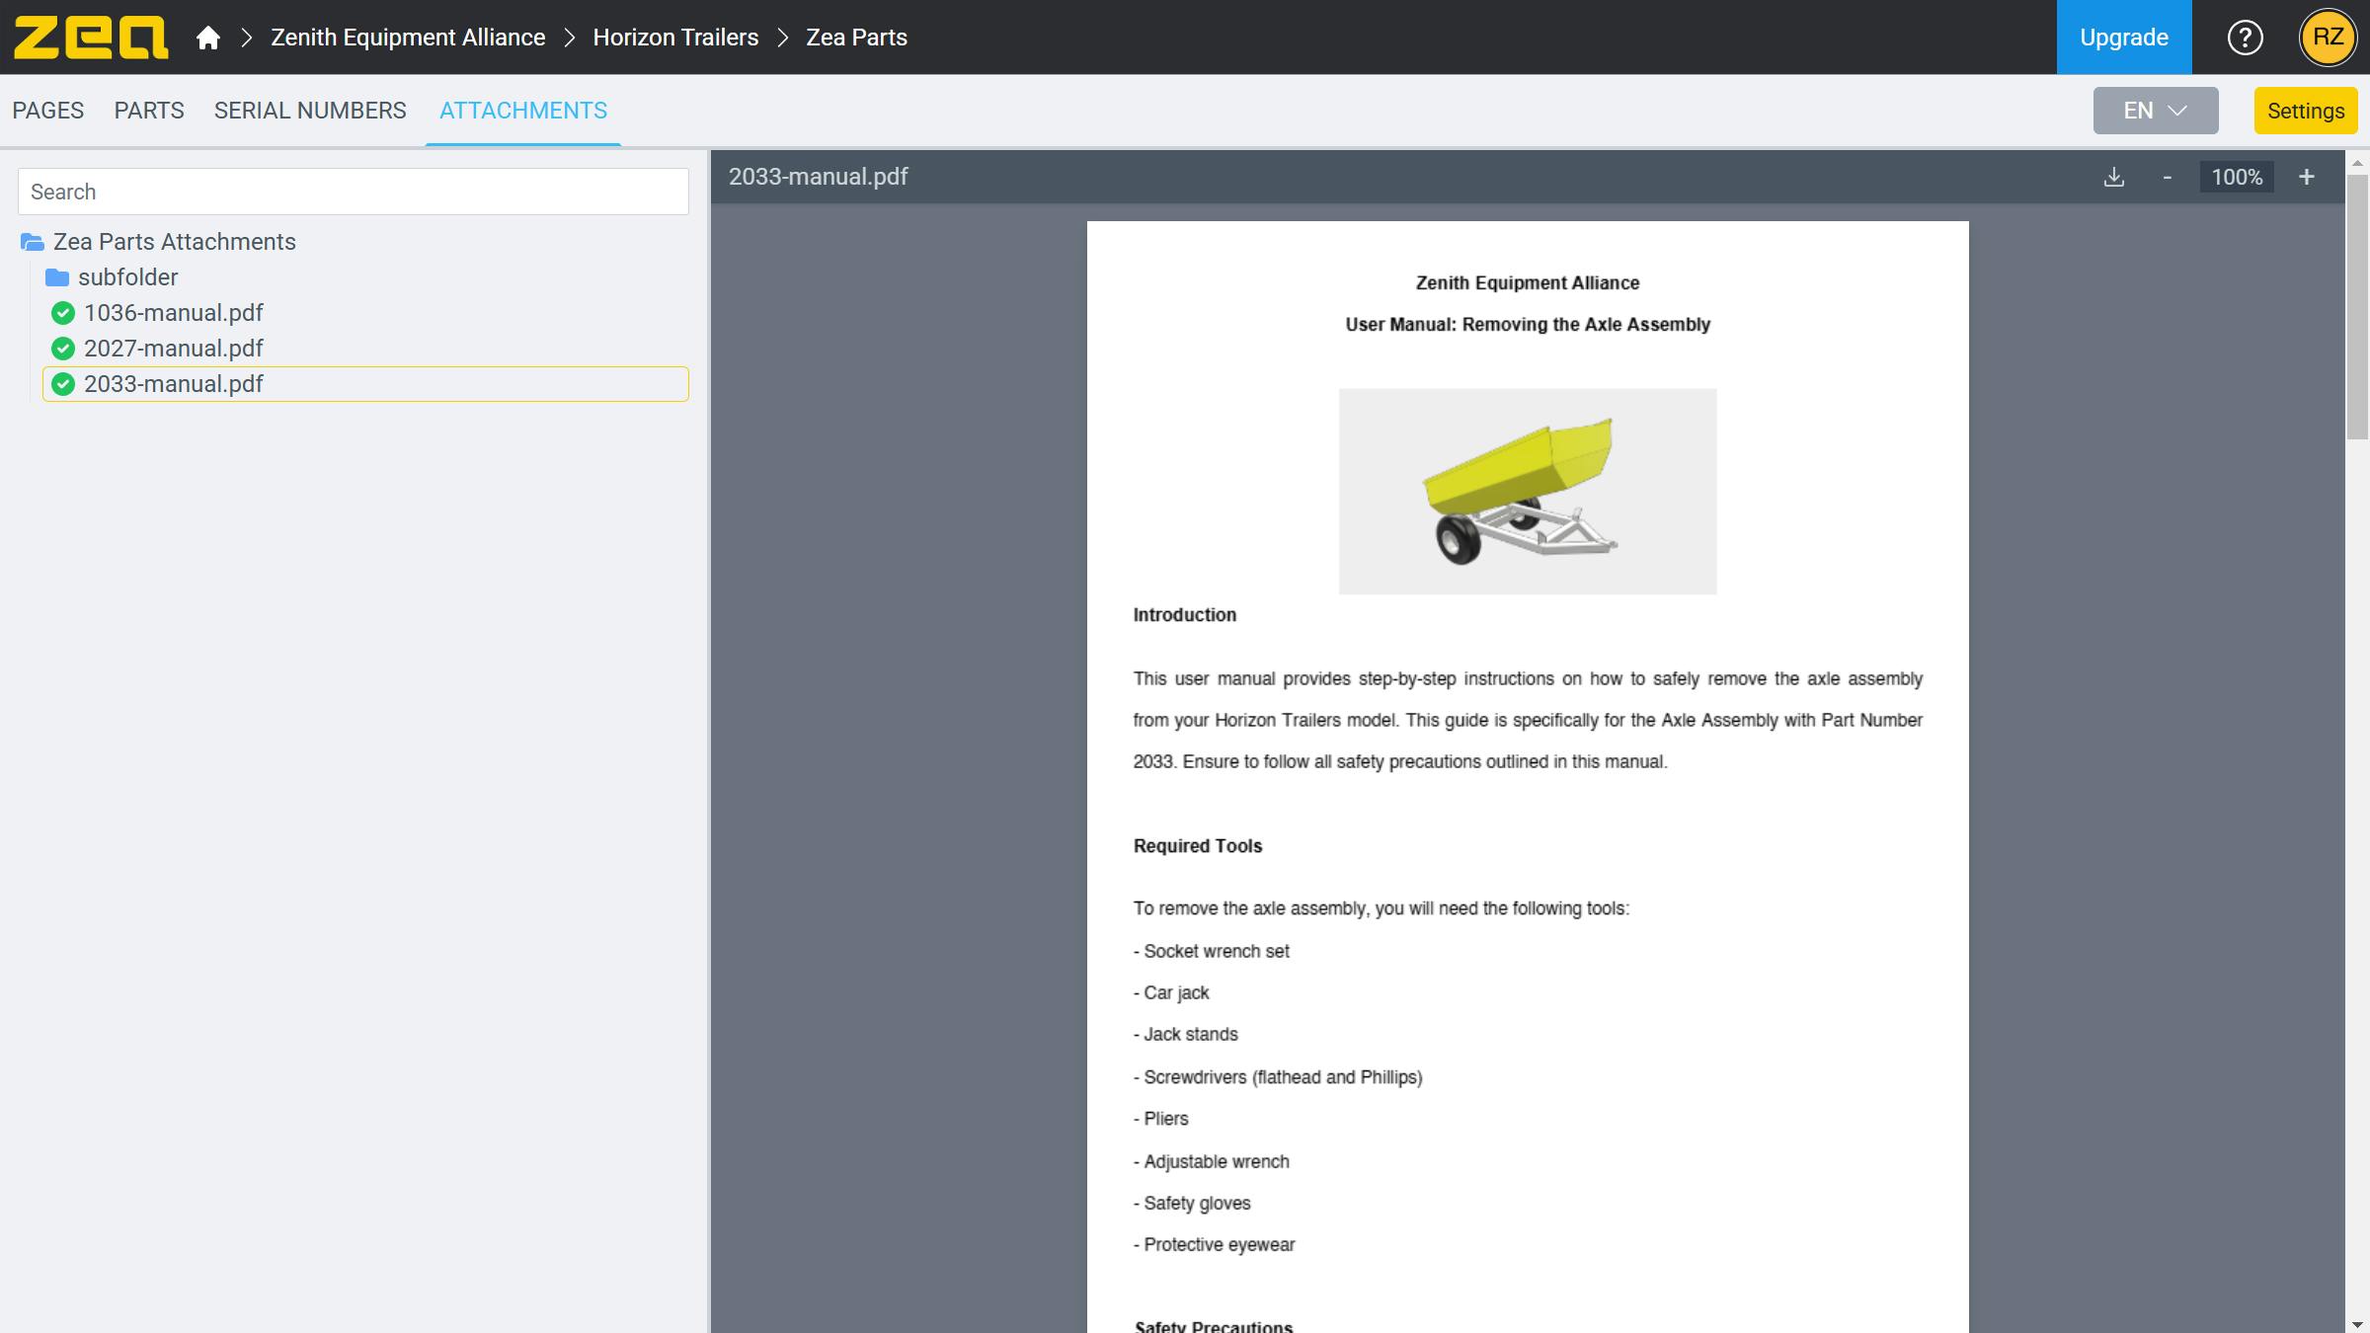
Task: Click the Upgrade button
Action: pyautogui.click(x=2123, y=38)
